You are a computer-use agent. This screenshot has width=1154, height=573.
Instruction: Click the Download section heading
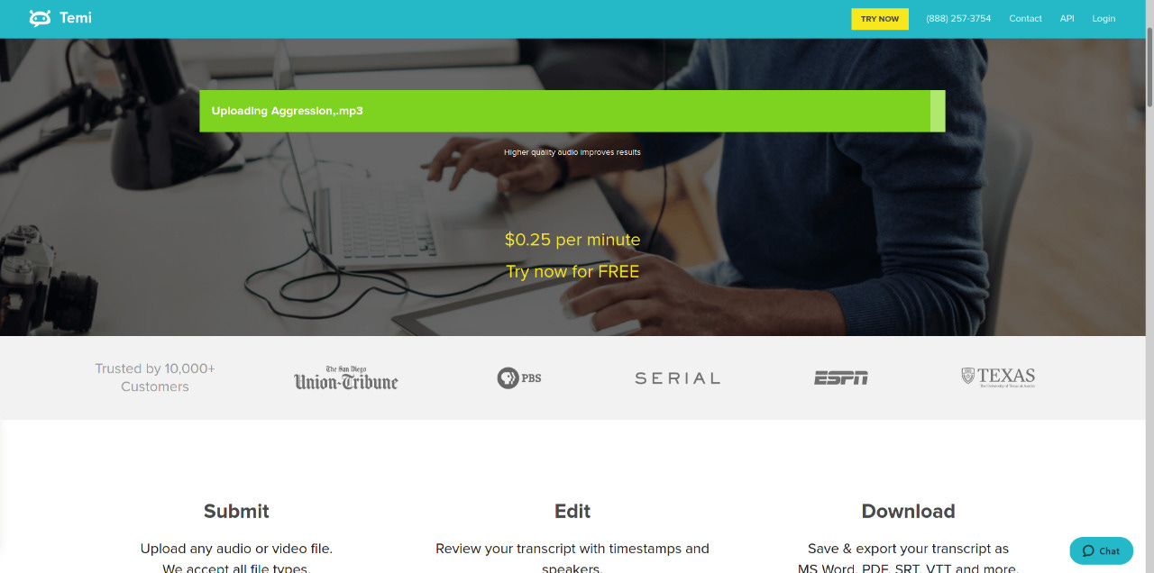click(908, 511)
